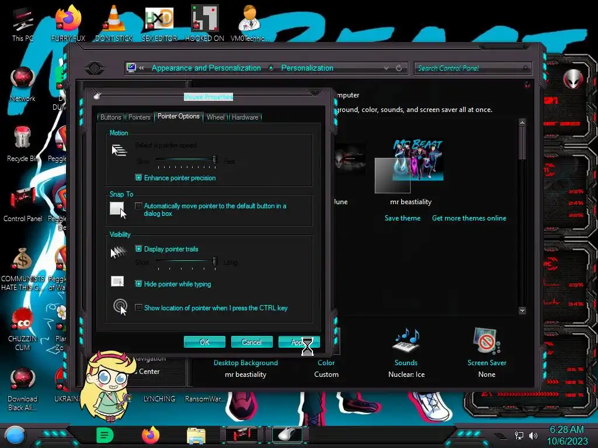The height and width of the screenshot is (448, 598).
Task: Open the HOOKED ON desktop shortcut
Action: pyautogui.click(x=204, y=24)
